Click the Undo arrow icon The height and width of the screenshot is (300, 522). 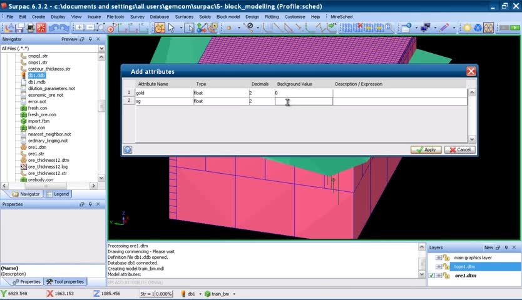point(53,28)
